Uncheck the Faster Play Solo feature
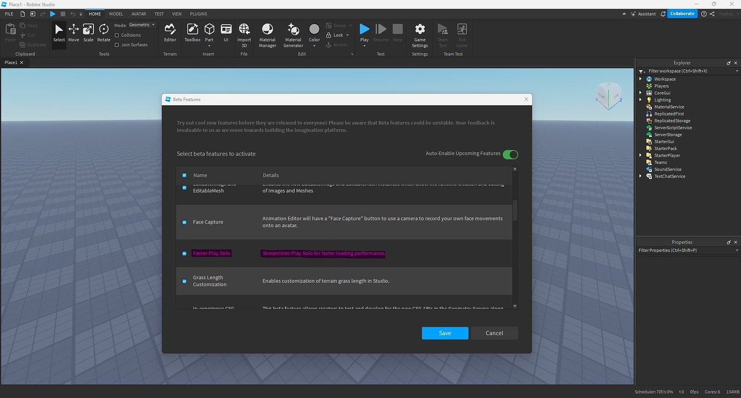Viewport: 741px width, 398px height. (x=184, y=253)
